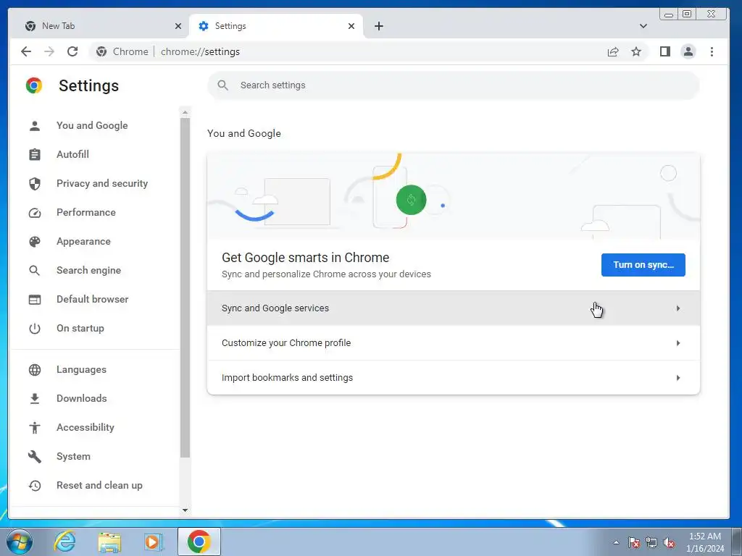Expand Customize your Chrome profile arrow

click(678, 342)
